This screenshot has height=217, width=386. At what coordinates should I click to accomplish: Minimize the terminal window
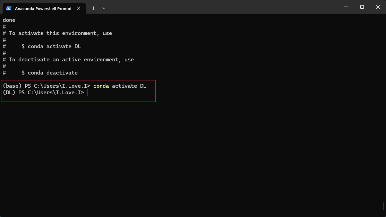pyautogui.click(x=346, y=7)
